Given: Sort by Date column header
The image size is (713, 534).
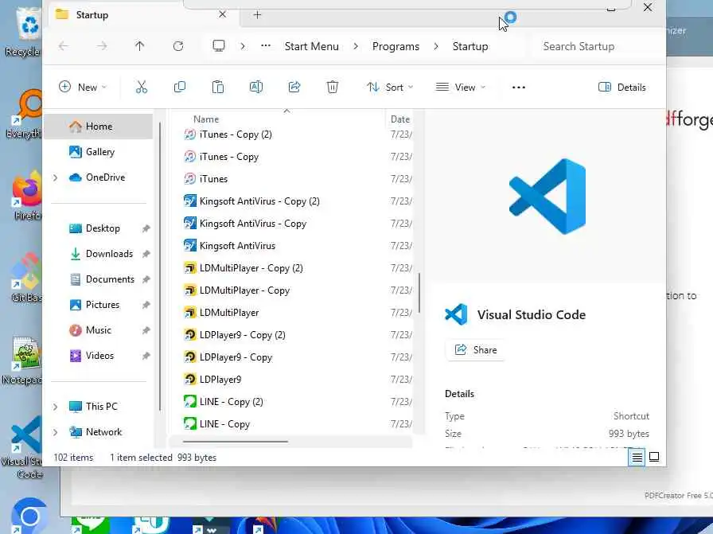Looking at the screenshot, I should coord(400,119).
